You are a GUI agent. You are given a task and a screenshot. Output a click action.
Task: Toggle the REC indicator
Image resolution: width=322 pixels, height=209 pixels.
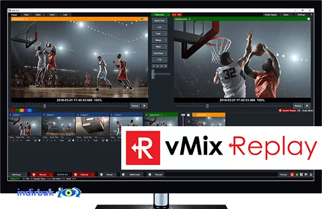pos(179,14)
